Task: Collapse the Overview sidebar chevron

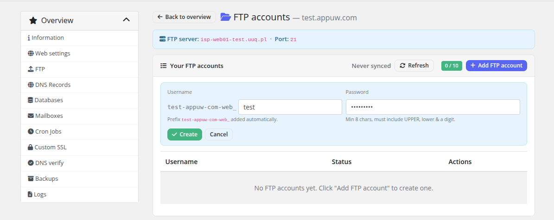Action: pyautogui.click(x=126, y=20)
